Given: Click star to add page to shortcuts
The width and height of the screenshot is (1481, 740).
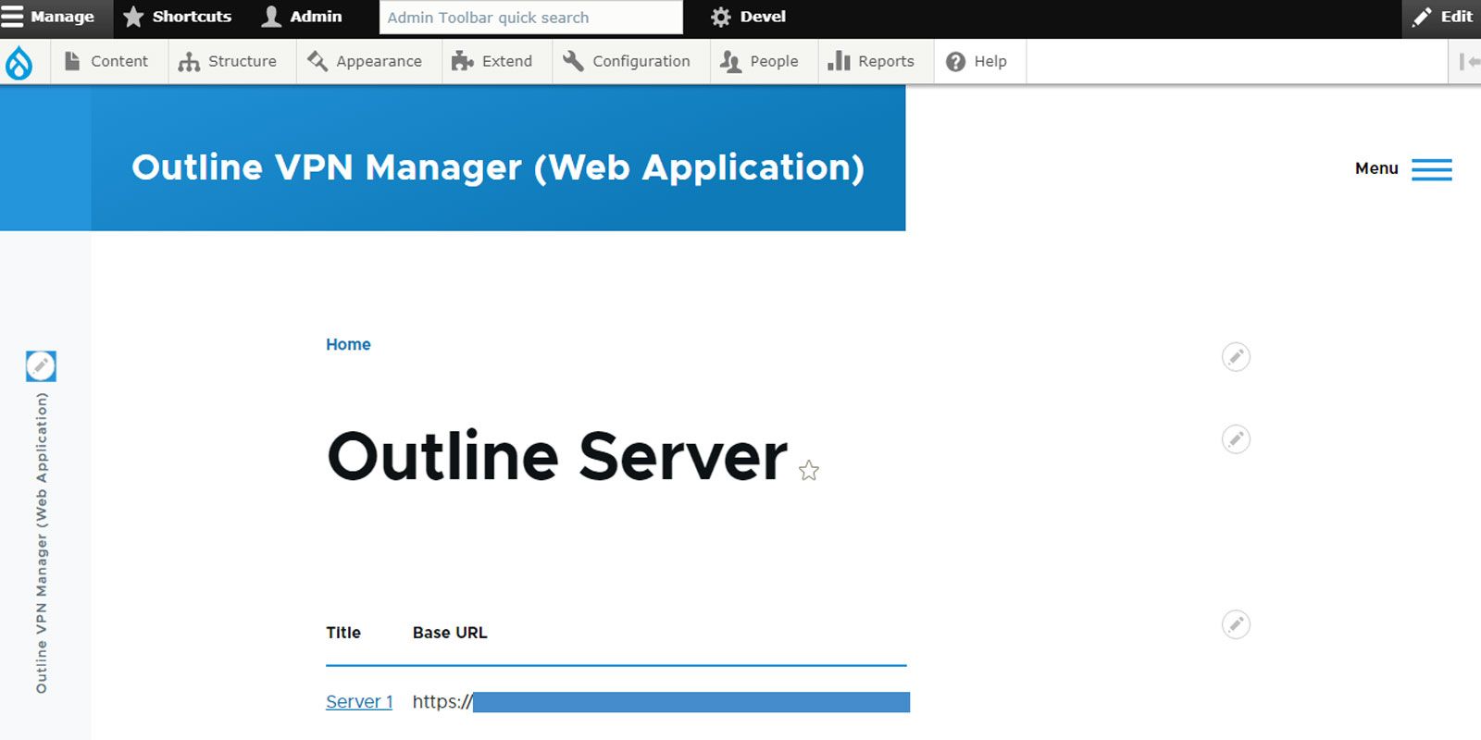Looking at the screenshot, I should tap(809, 471).
